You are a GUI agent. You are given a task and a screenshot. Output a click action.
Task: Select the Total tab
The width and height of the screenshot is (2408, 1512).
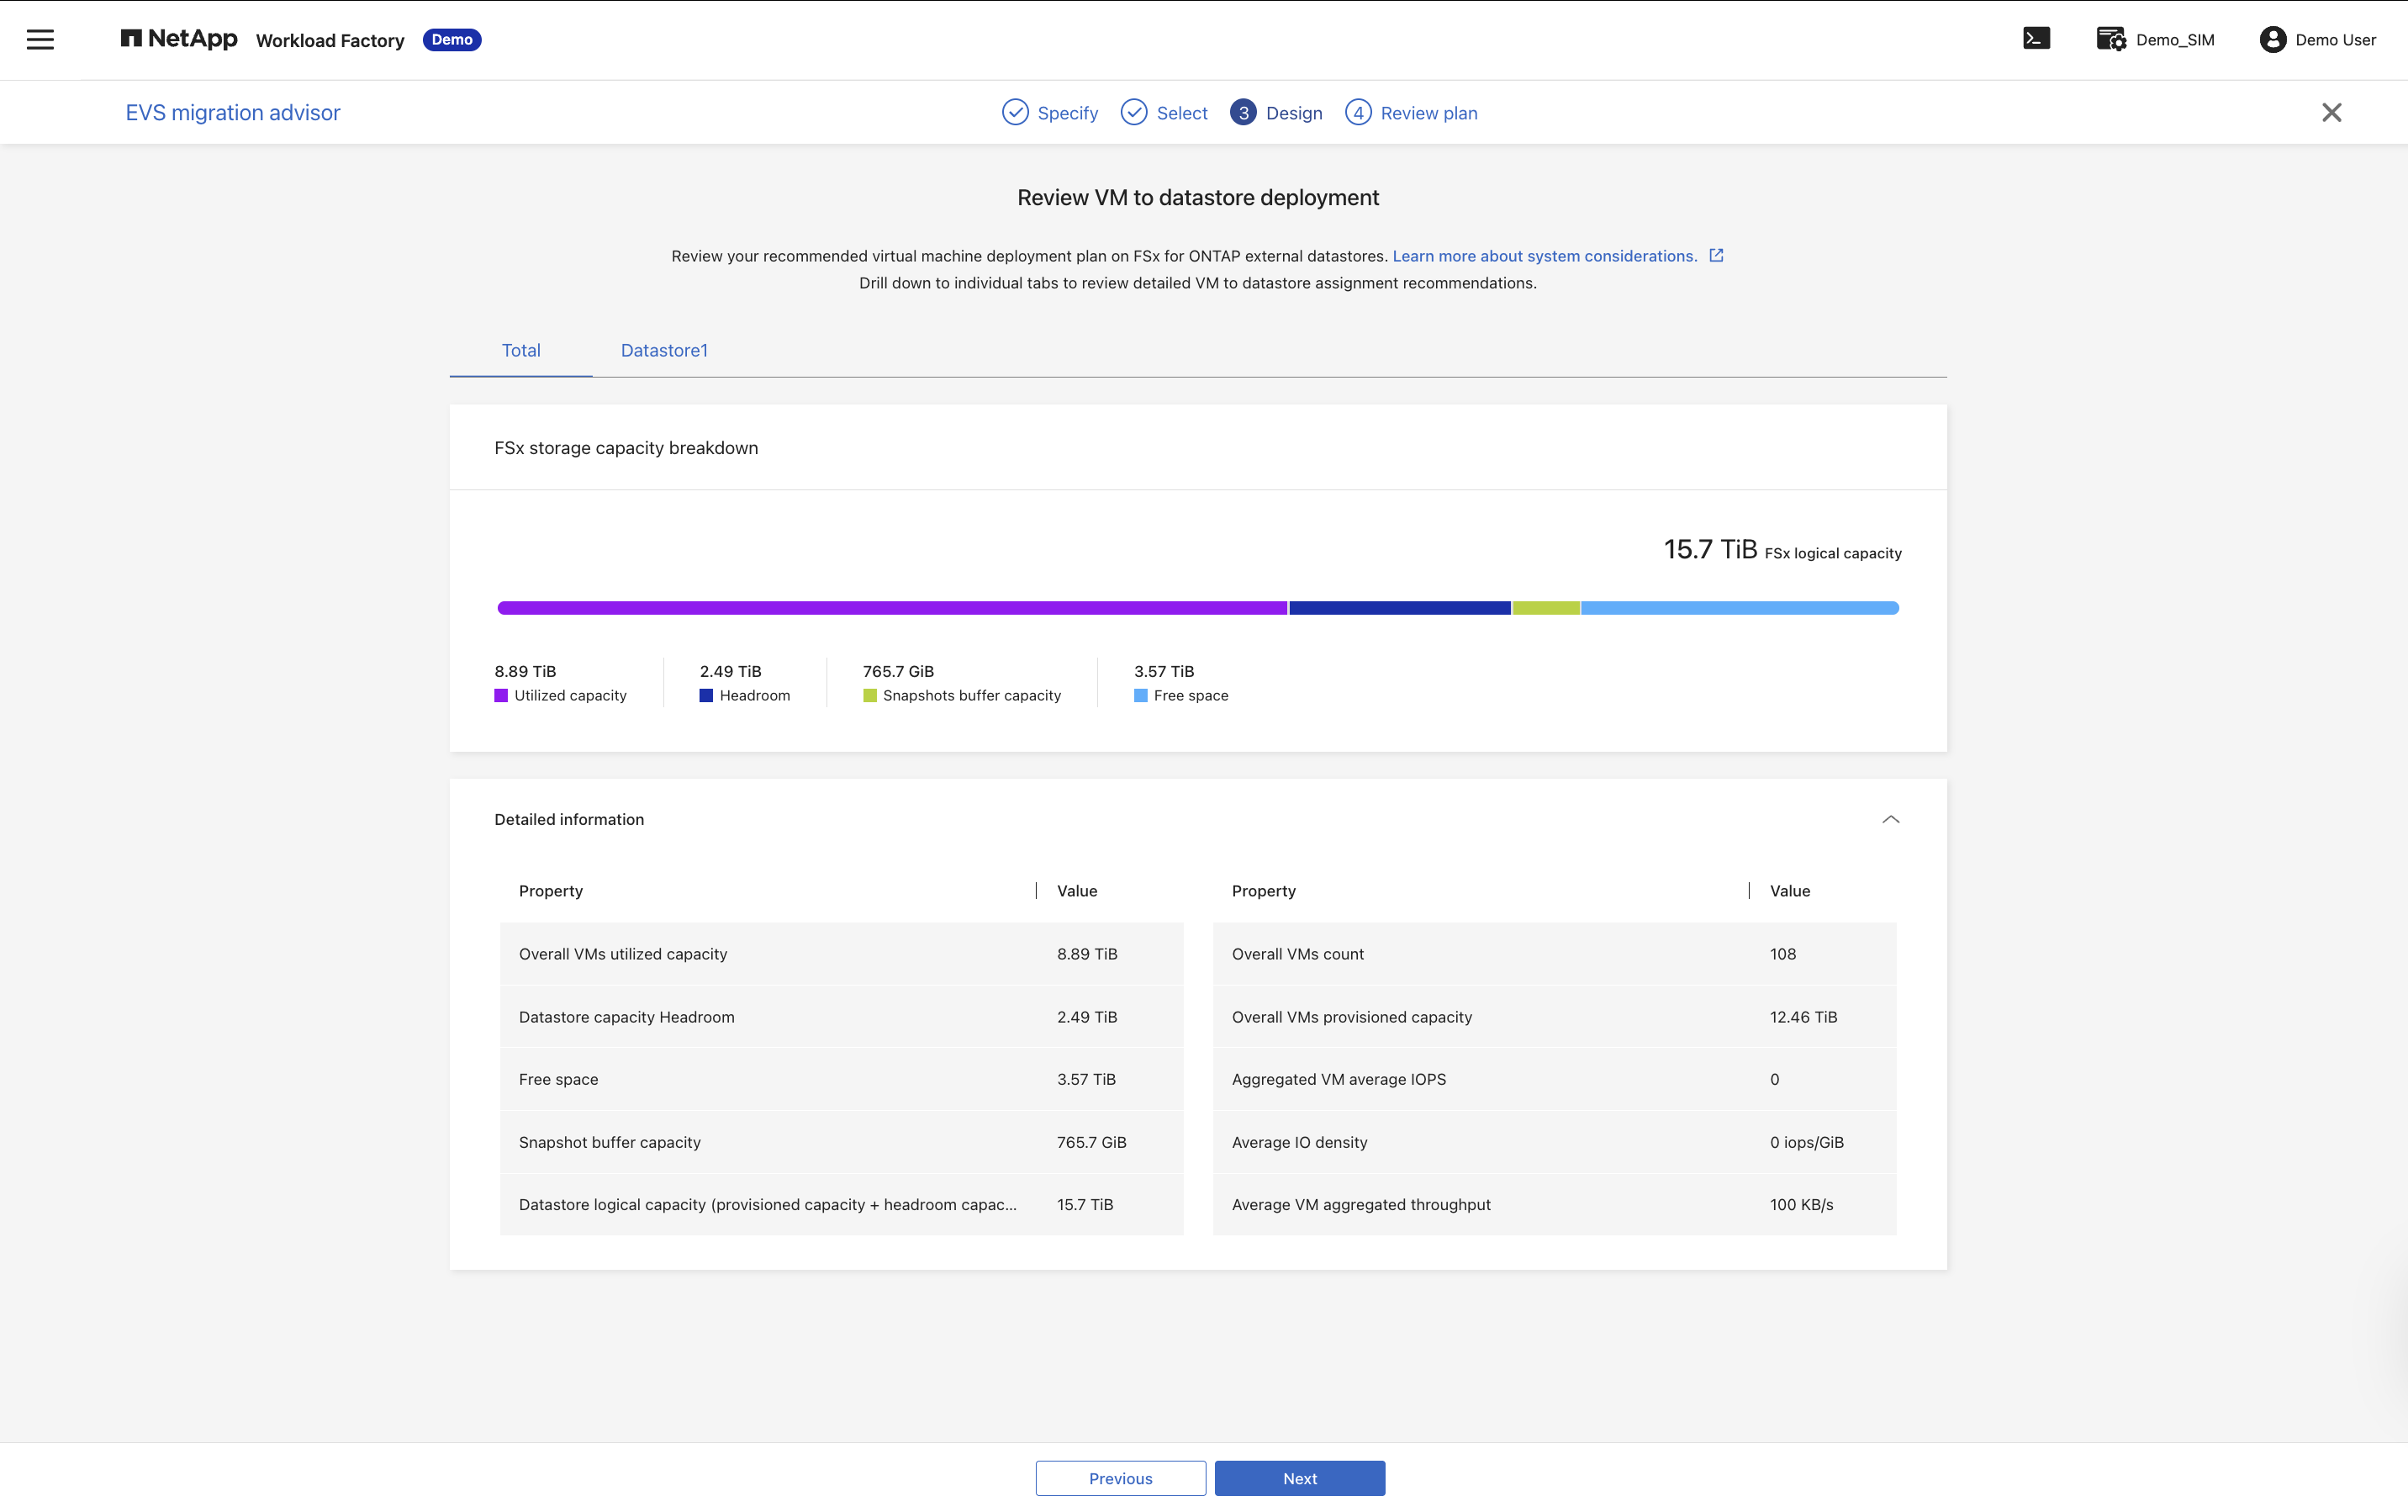click(520, 350)
